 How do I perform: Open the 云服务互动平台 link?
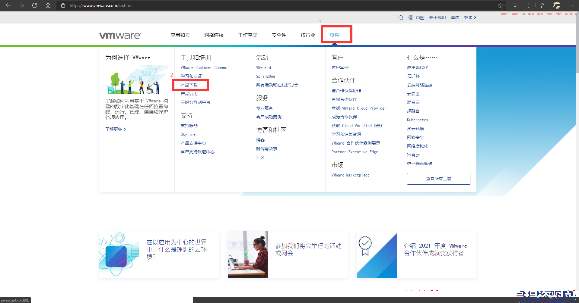(196, 103)
